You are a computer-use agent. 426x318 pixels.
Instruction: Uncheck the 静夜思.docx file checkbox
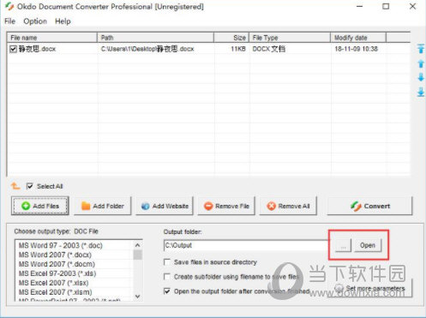13,49
